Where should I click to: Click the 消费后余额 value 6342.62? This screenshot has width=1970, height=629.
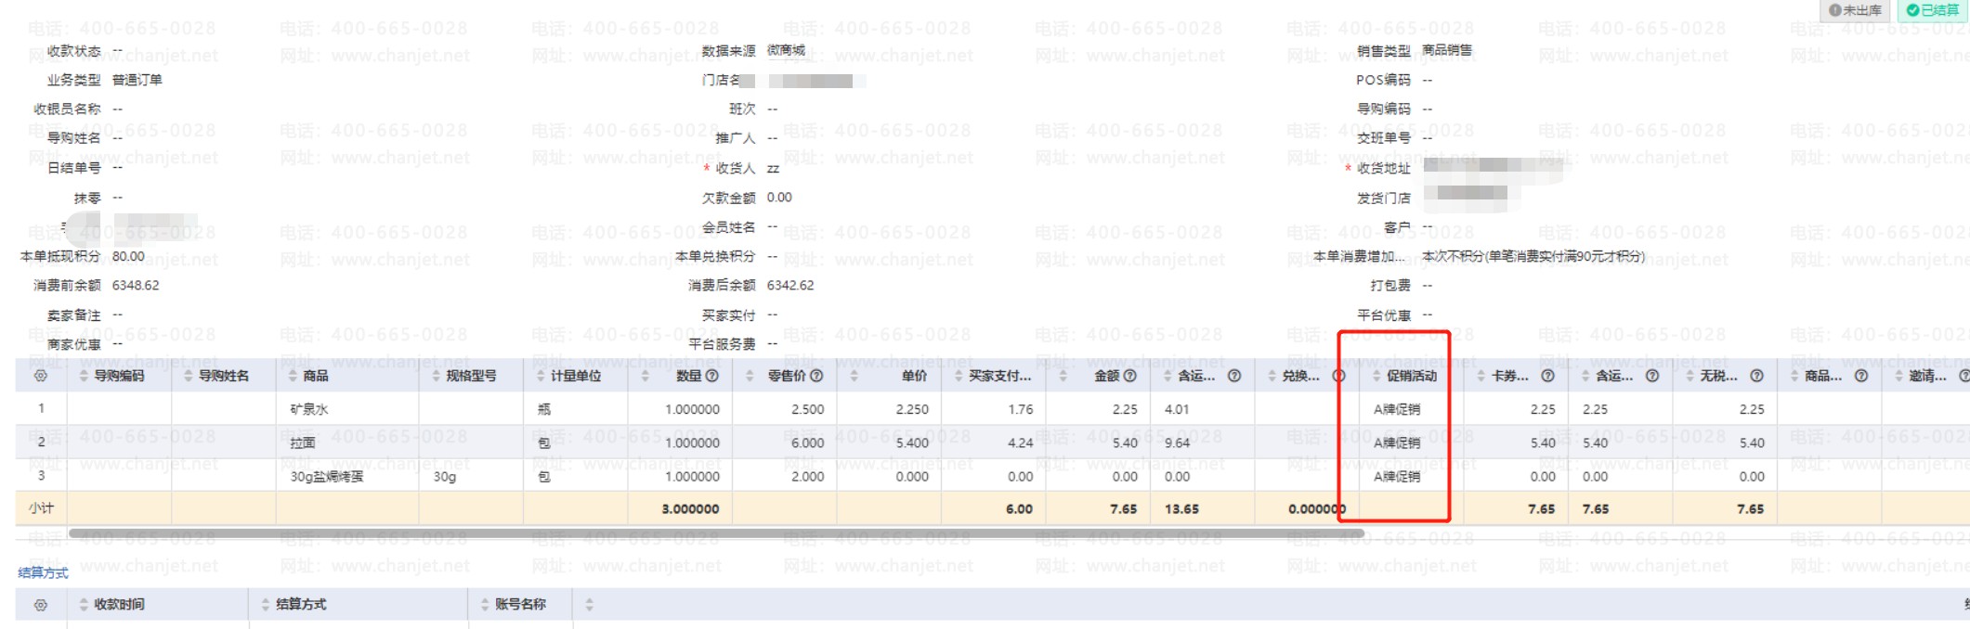790,286
